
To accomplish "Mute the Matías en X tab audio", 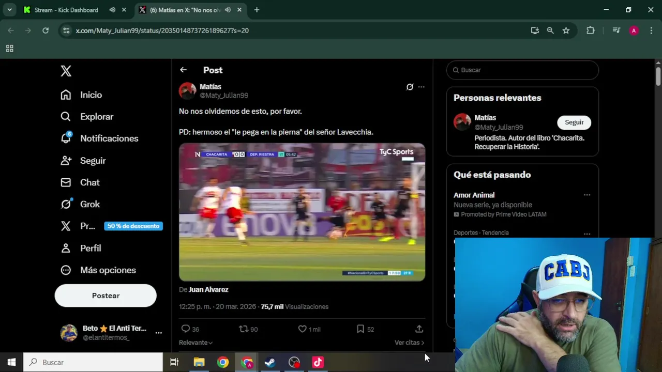I will [228, 10].
